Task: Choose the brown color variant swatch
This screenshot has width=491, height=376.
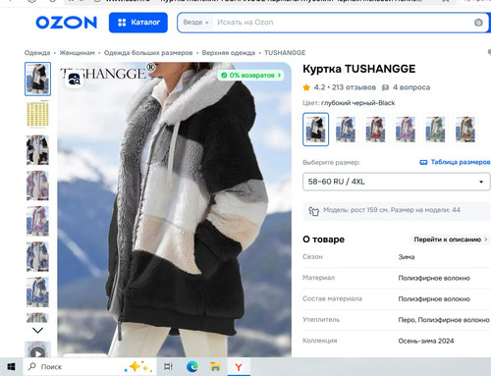Action: tap(465, 130)
